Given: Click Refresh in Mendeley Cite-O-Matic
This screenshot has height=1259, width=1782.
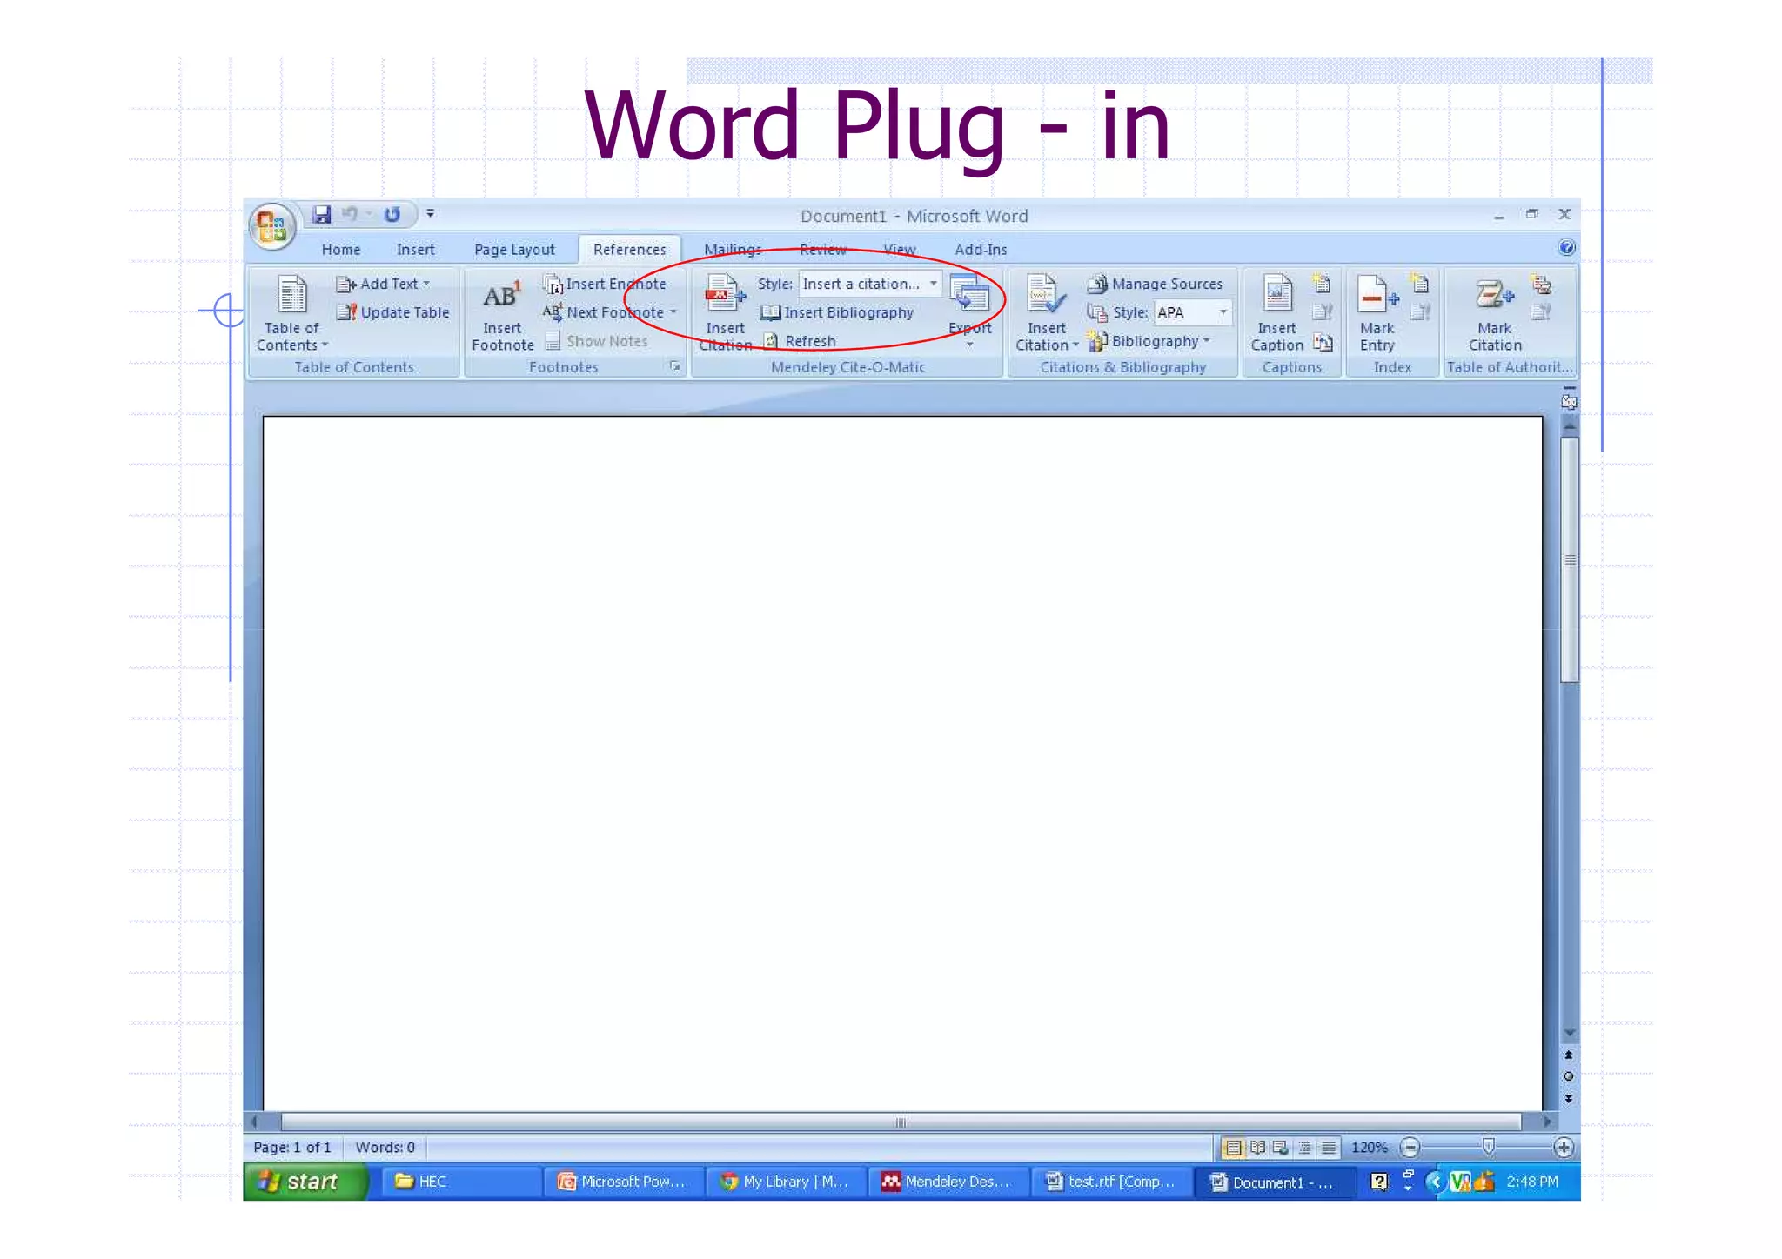Looking at the screenshot, I should pyautogui.click(x=800, y=341).
